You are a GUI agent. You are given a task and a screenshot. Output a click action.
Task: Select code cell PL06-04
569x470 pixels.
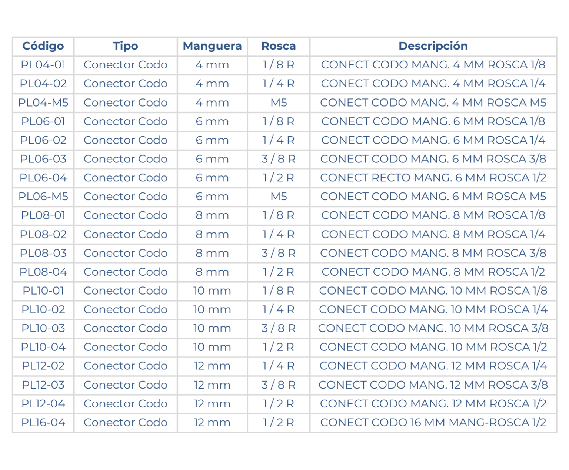coord(43,178)
